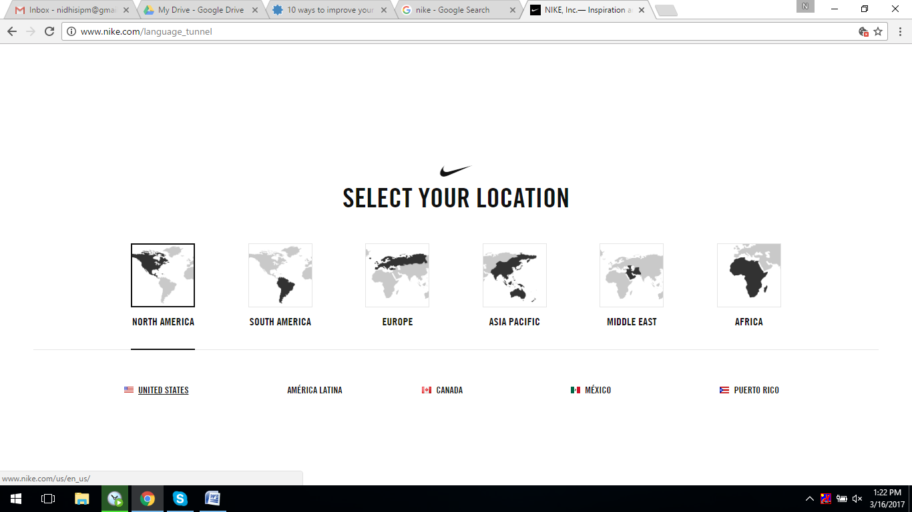Open the Puerto Rico country link
This screenshot has width=912, height=512.
click(x=756, y=390)
